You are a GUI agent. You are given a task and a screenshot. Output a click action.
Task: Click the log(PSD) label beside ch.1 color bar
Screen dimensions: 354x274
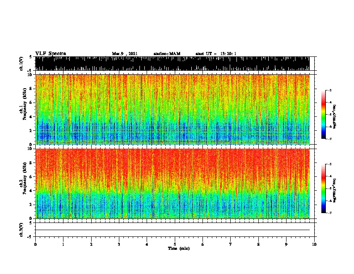tap(335, 116)
